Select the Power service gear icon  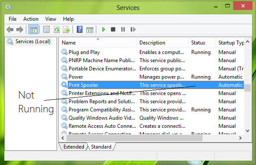click(x=64, y=76)
